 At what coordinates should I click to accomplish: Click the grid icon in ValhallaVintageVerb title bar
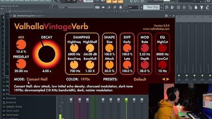pos(166,16)
